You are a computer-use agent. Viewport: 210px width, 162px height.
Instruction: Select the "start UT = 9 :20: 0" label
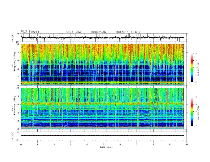(x=128, y=32)
